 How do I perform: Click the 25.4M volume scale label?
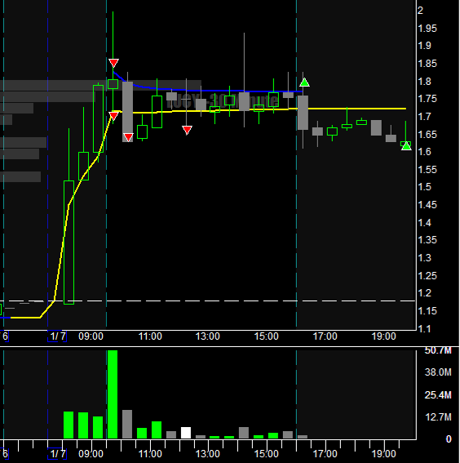[x=438, y=394]
